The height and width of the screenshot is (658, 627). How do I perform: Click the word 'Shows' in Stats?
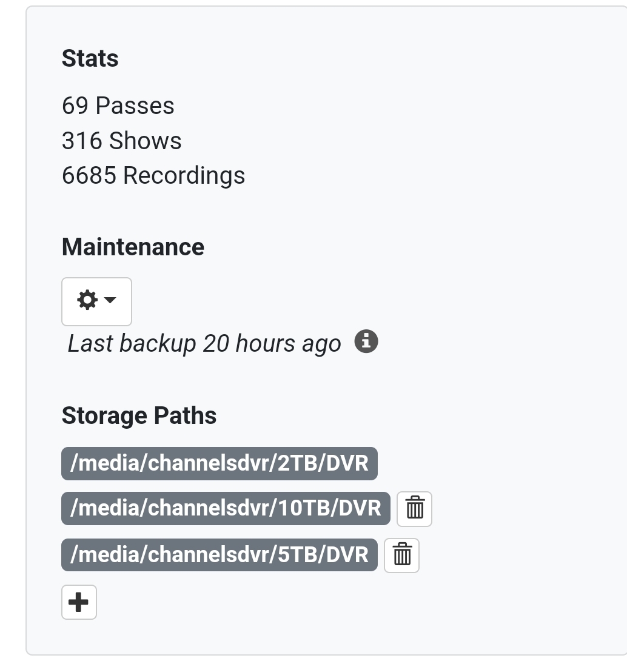tap(146, 141)
